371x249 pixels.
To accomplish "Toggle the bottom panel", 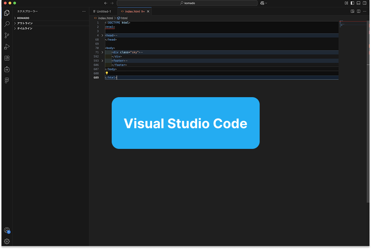I will 358,3.
